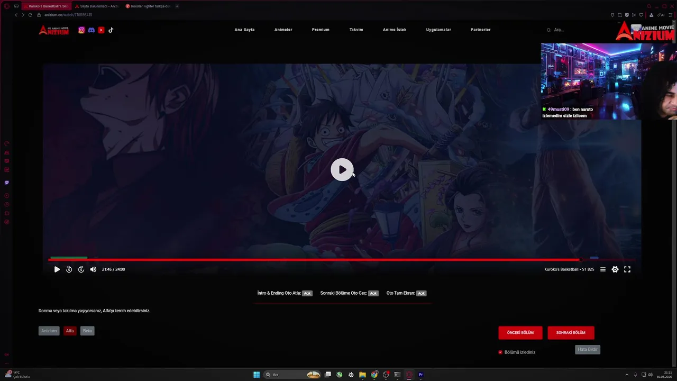Rewind the video with the skip-back icon

pyautogui.click(x=69, y=269)
